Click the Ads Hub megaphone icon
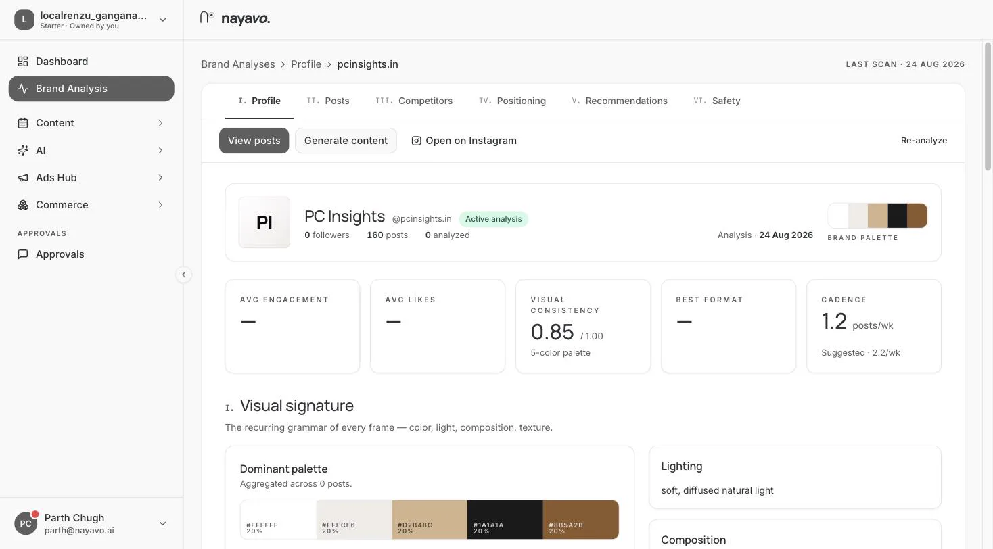993x549 pixels. click(x=23, y=178)
